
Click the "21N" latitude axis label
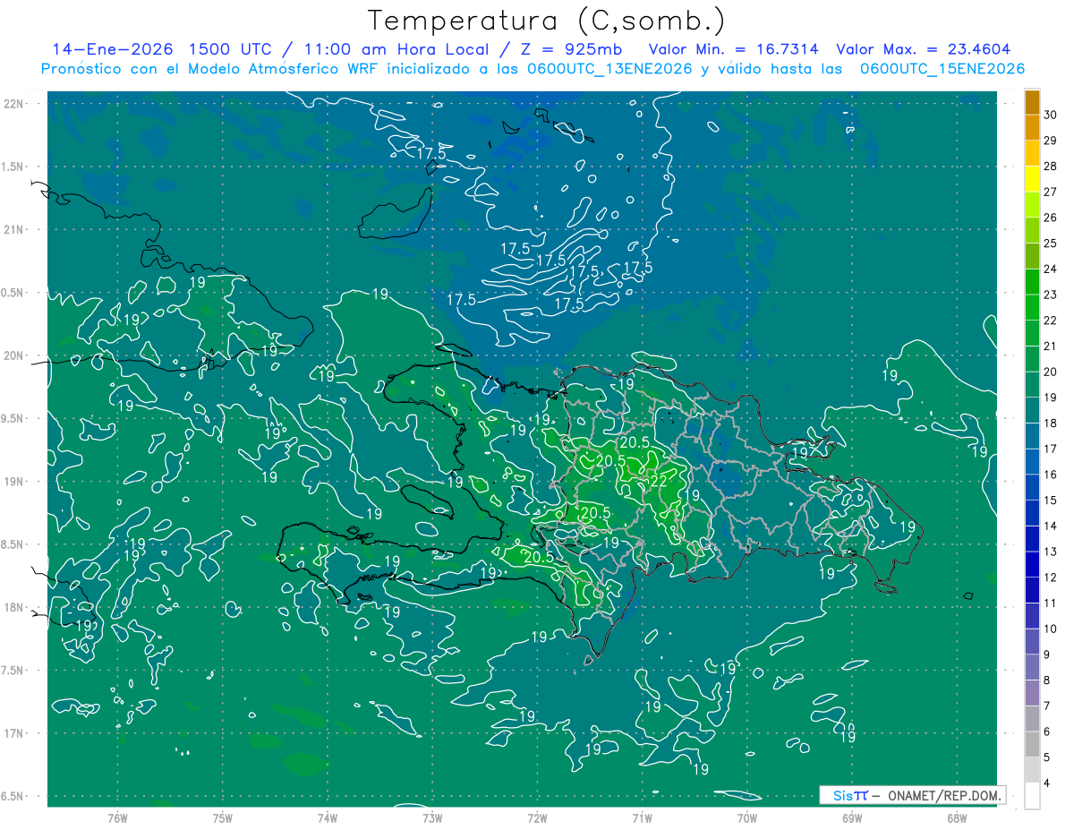click(15, 230)
